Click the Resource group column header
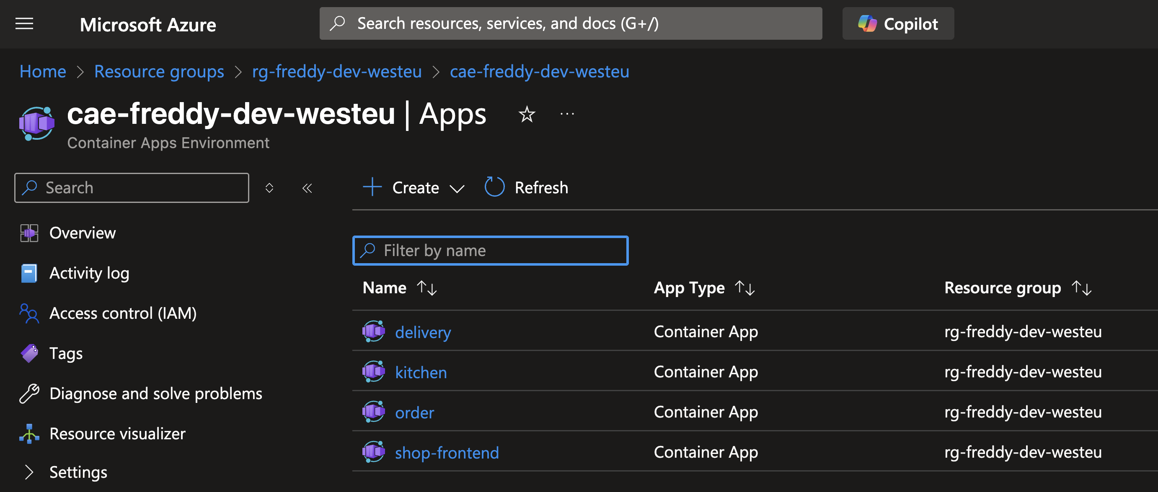This screenshot has width=1158, height=492. (1003, 288)
